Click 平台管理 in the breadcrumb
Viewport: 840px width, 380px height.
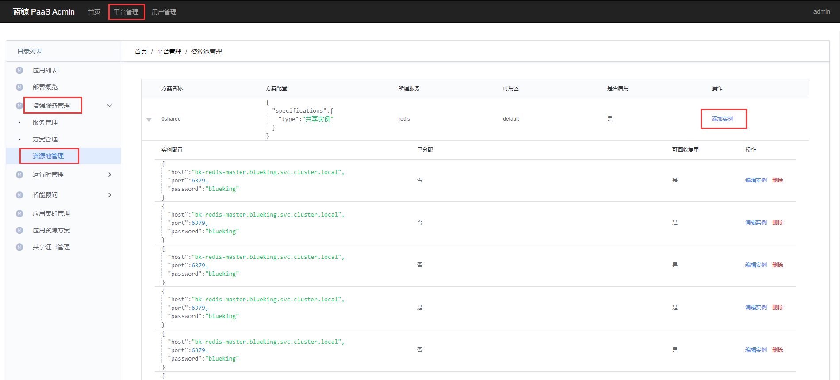click(x=169, y=52)
